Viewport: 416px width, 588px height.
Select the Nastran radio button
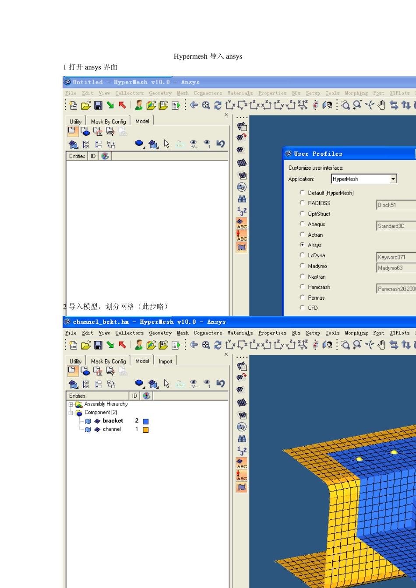[302, 276]
